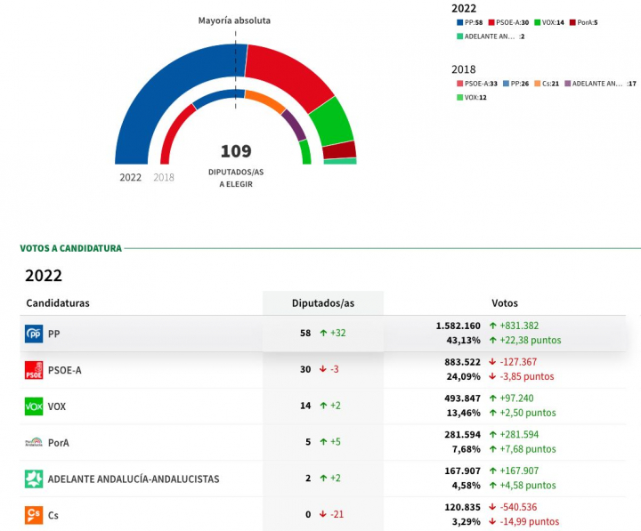
Task: Click the Votos column header
Action: [x=504, y=303]
